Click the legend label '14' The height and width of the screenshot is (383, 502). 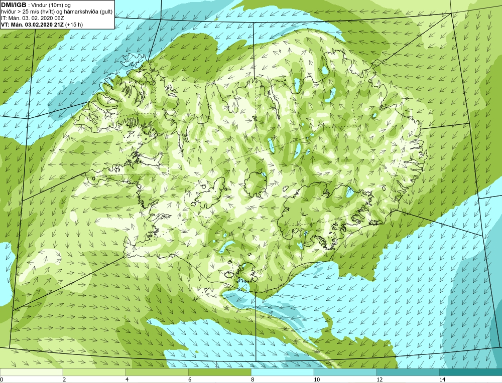442,379
